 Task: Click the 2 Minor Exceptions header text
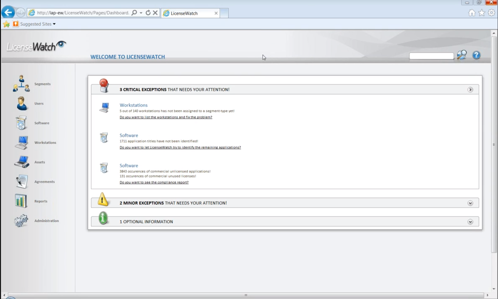pyautogui.click(x=173, y=203)
